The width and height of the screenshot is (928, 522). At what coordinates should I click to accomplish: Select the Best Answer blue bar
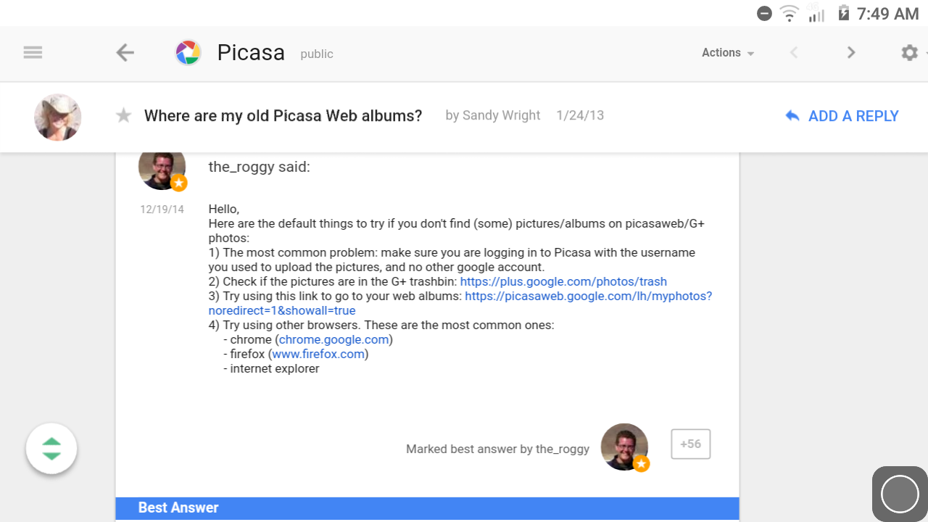click(427, 507)
